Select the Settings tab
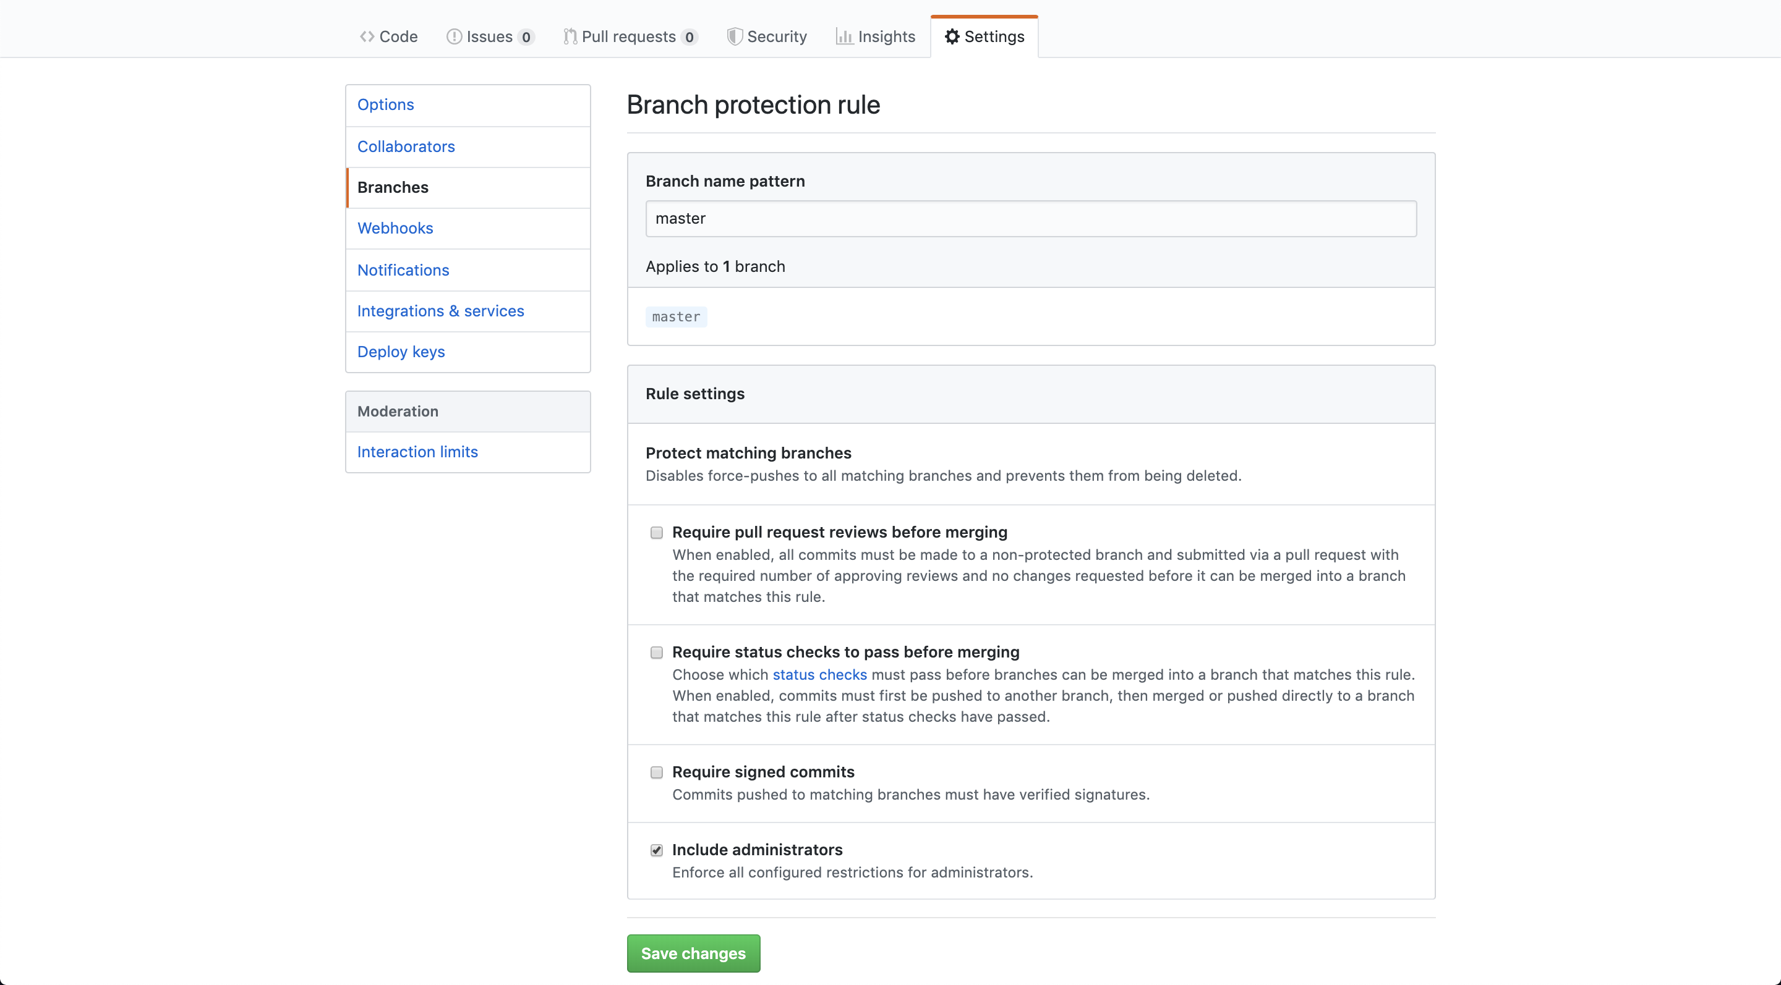The image size is (1781, 985). (984, 36)
